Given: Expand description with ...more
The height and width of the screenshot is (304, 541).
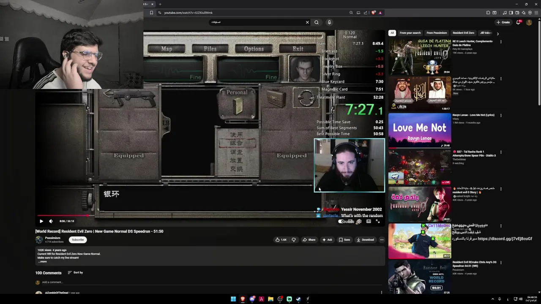Looking at the screenshot, I should click(42, 262).
